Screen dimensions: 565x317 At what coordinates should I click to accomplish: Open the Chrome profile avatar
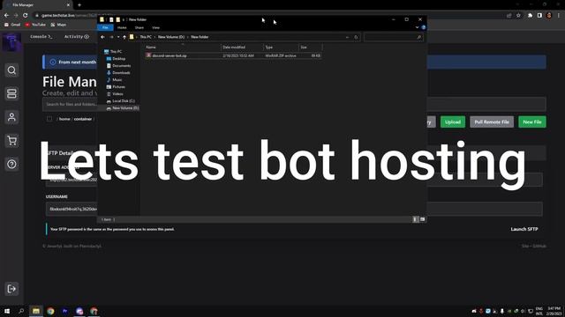click(x=549, y=15)
